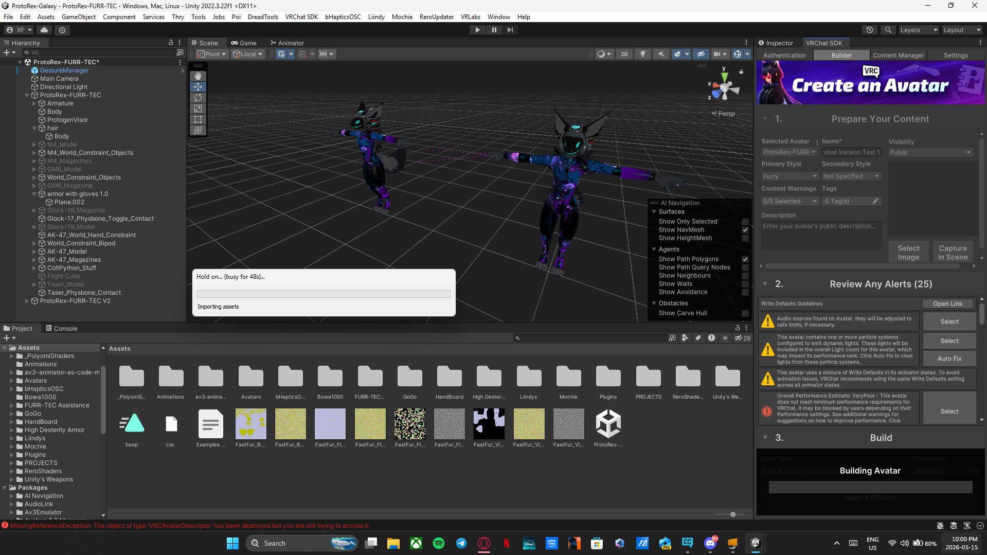The image size is (987, 555).
Task: Open Secondary Style Not Specified dropdown
Action: 851,176
